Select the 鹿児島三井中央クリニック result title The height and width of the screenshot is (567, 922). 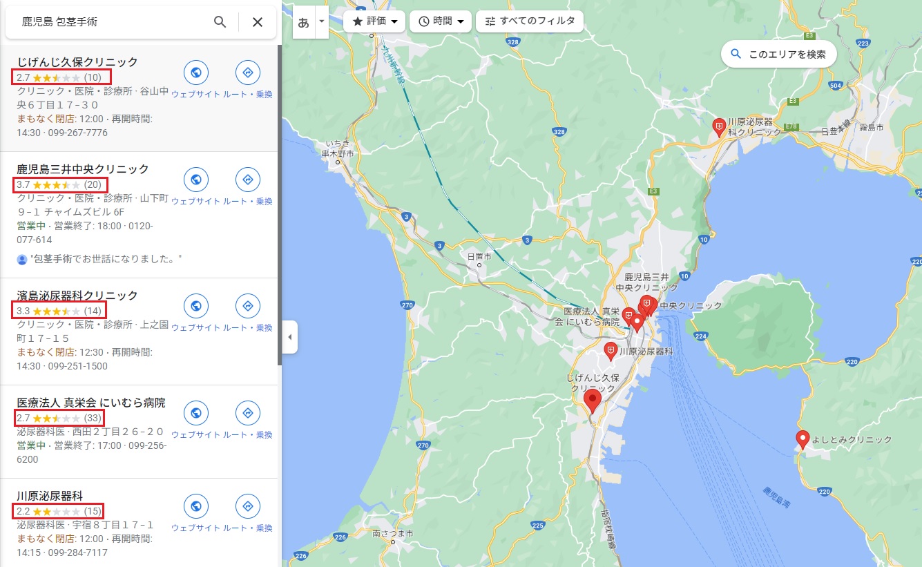coord(83,169)
